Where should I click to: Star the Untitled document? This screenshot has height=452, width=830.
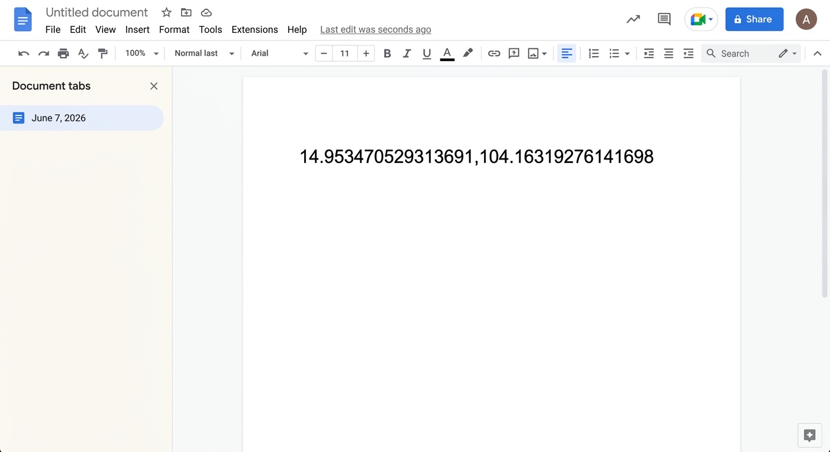[x=166, y=12]
